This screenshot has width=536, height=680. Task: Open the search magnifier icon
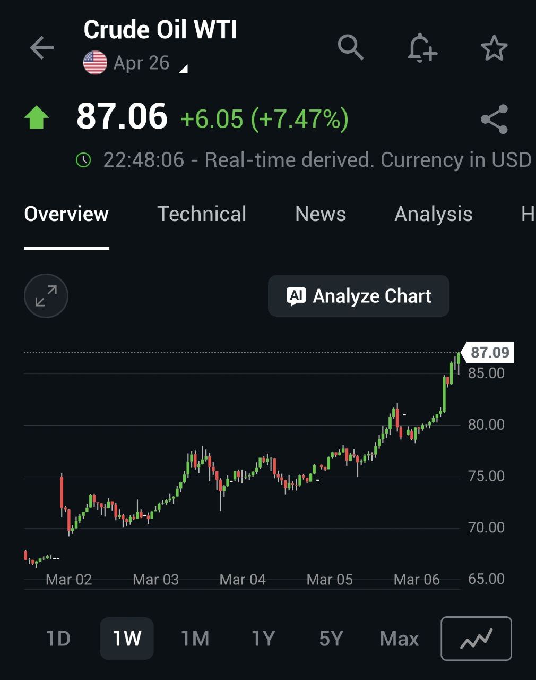click(351, 47)
